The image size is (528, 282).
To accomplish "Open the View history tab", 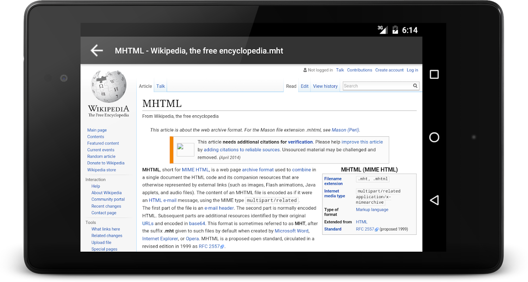I will [325, 86].
